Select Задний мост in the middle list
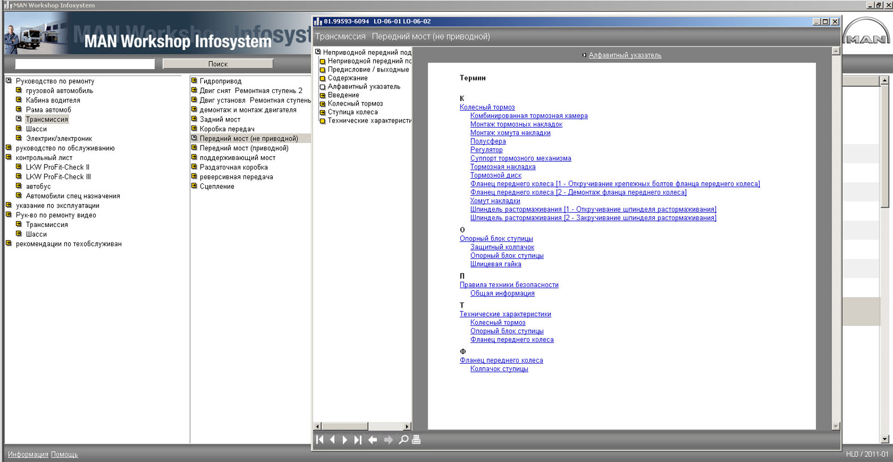The width and height of the screenshot is (893, 462). 220,120
